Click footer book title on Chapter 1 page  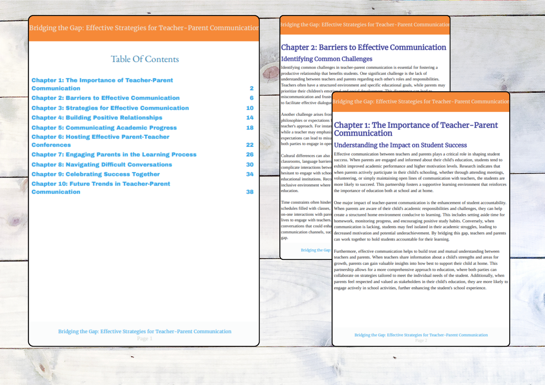pos(421,335)
